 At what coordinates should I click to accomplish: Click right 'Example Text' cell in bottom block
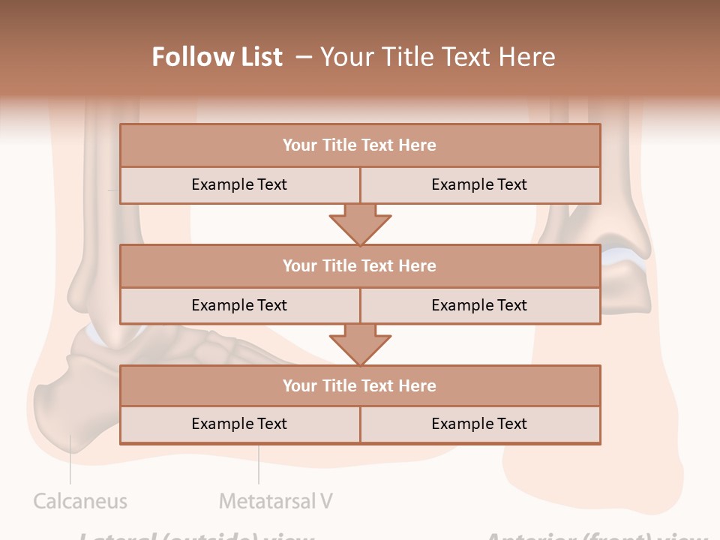click(479, 424)
